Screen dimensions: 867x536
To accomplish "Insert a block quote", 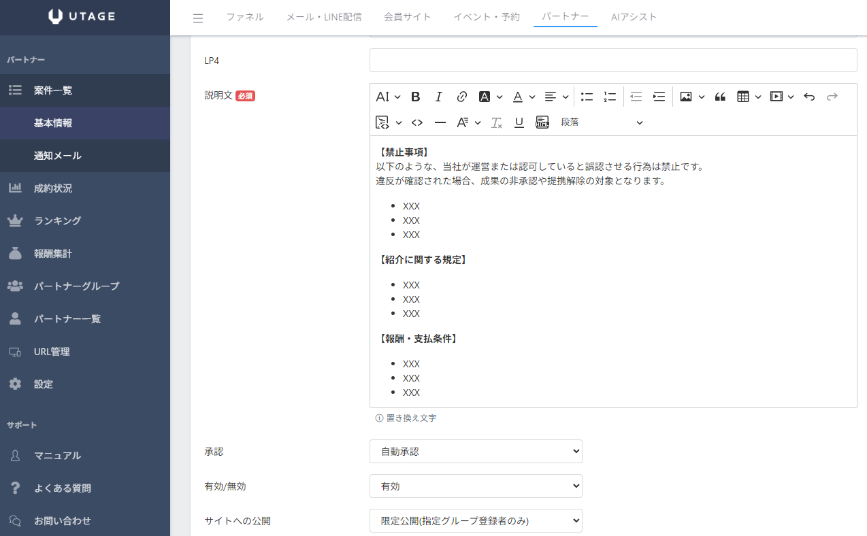I will pos(720,97).
